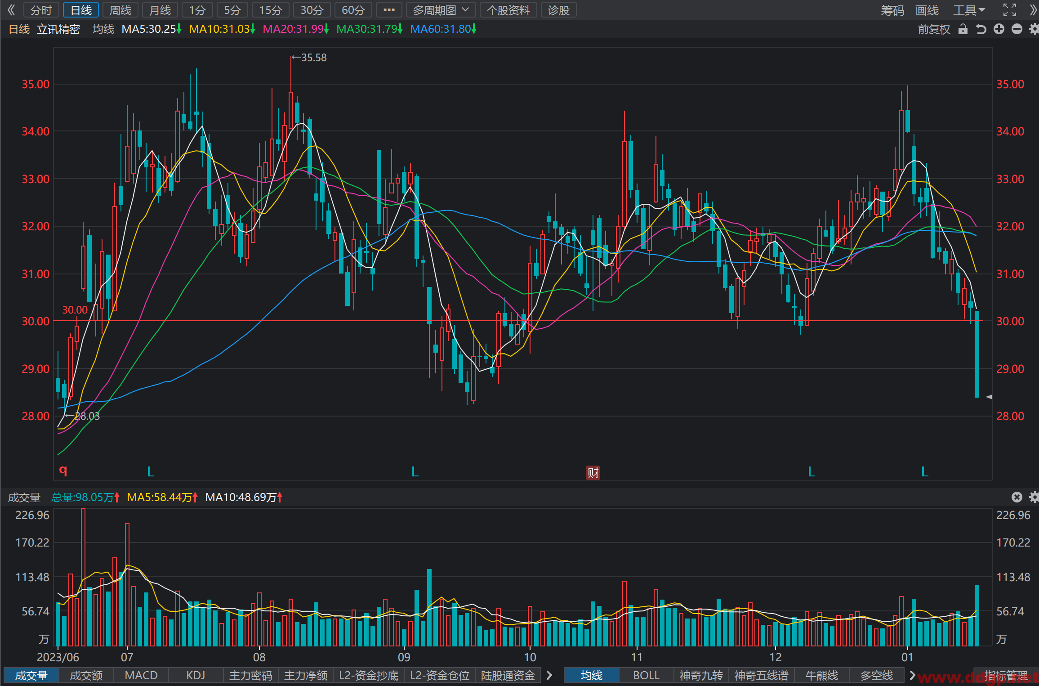The image size is (1039, 686).
Task: Switch to 15分 period
Action: tap(271, 10)
